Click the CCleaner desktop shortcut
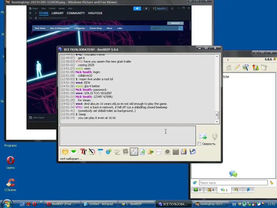This screenshot has height=208, width=277. coord(10,185)
